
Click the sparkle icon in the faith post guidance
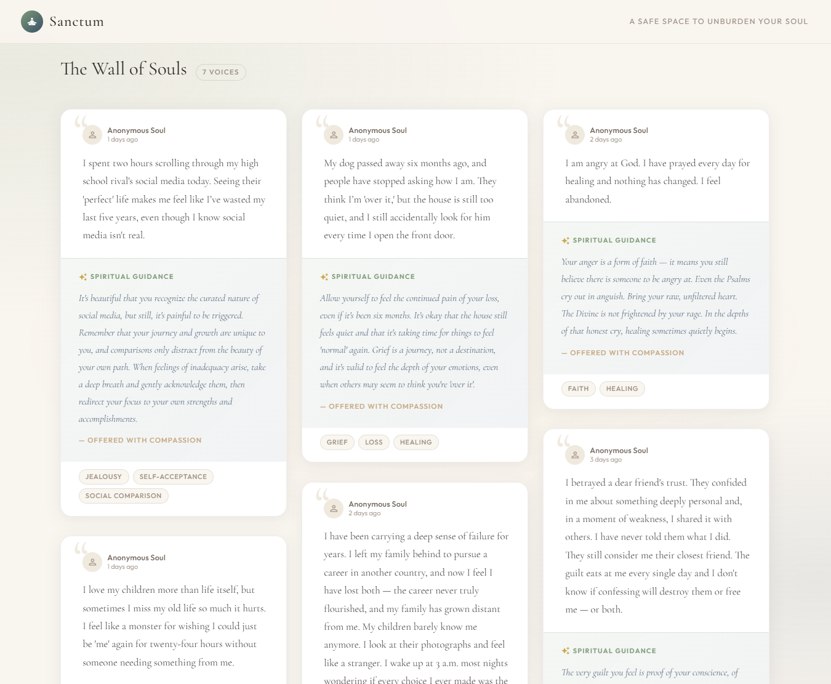(566, 241)
